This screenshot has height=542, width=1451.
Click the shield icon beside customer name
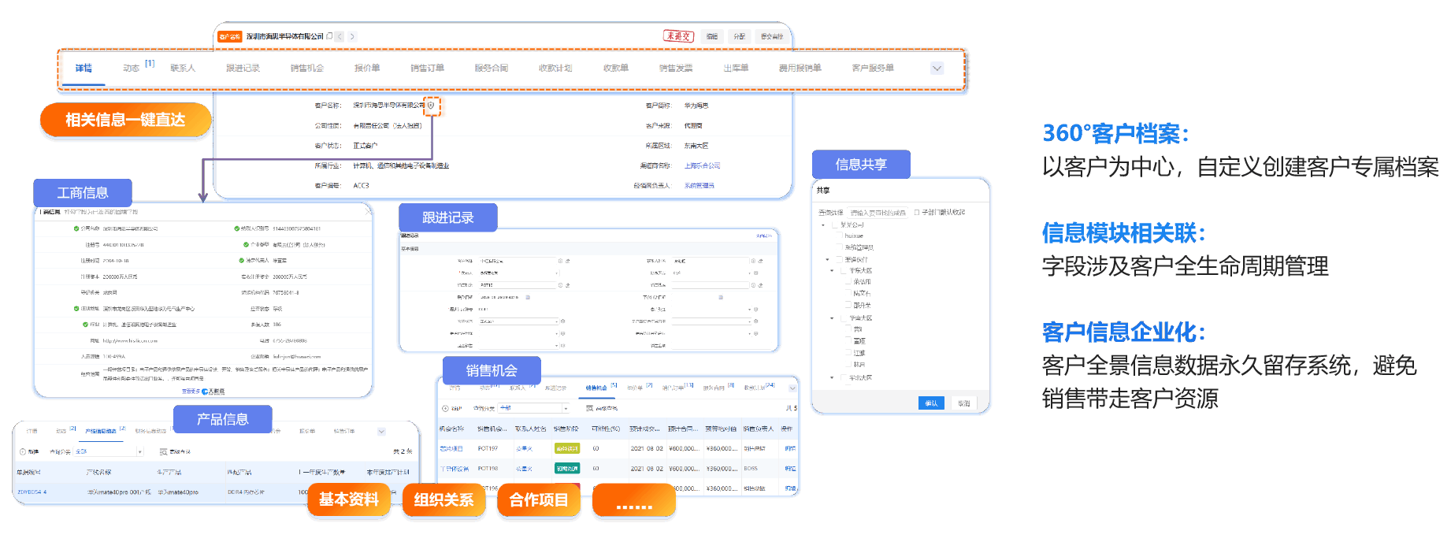(431, 105)
